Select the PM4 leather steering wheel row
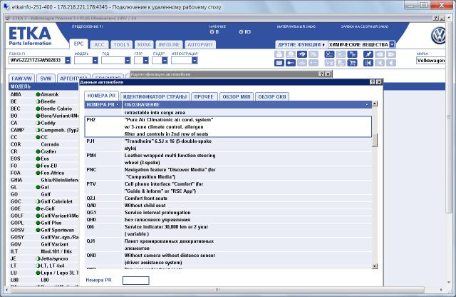 228,158
